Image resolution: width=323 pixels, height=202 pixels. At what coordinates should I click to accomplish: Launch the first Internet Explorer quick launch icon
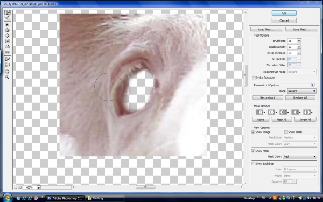pos(24,198)
